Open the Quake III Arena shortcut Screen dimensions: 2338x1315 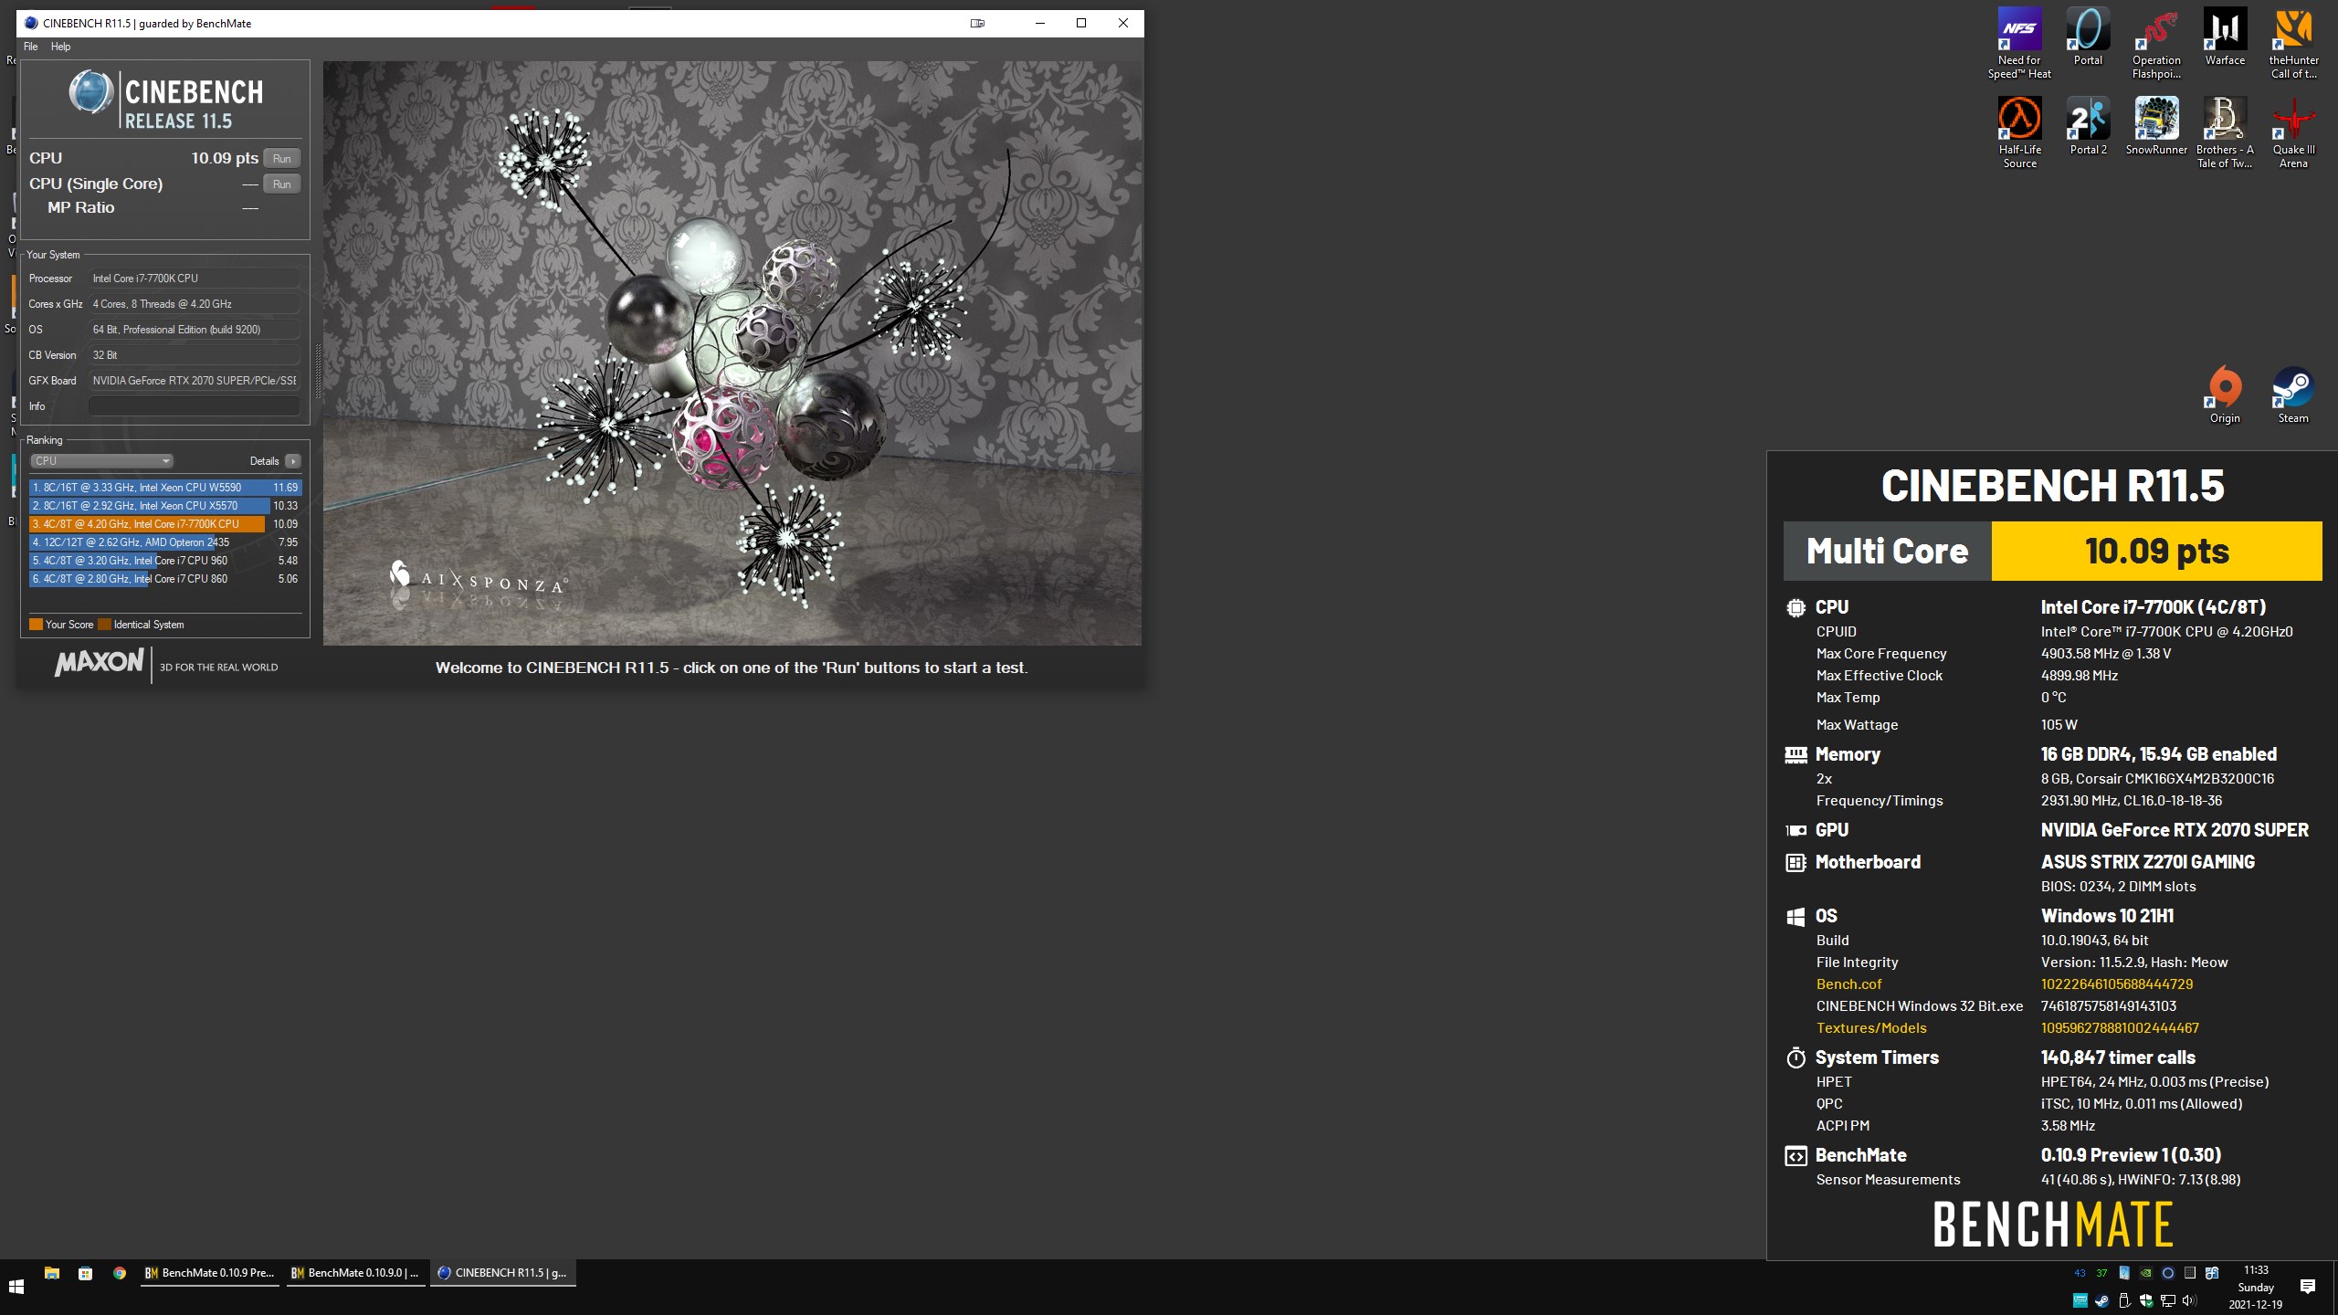pyautogui.click(x=2293, y=132)
